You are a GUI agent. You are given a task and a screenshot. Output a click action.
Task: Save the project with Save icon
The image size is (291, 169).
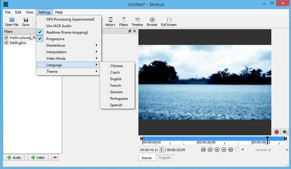coord(26,22)
